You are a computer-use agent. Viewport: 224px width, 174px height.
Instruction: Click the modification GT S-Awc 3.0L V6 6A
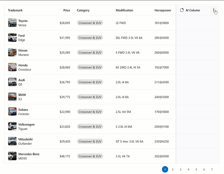coord(130,142)
